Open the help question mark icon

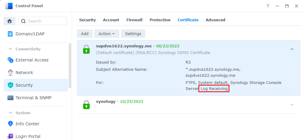click(x=268, y=6)
